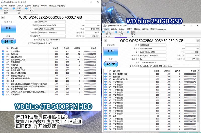Click scroll up arrow in right attribute list
The width and height of the screenshot is (201, 133).
(198, 71)
